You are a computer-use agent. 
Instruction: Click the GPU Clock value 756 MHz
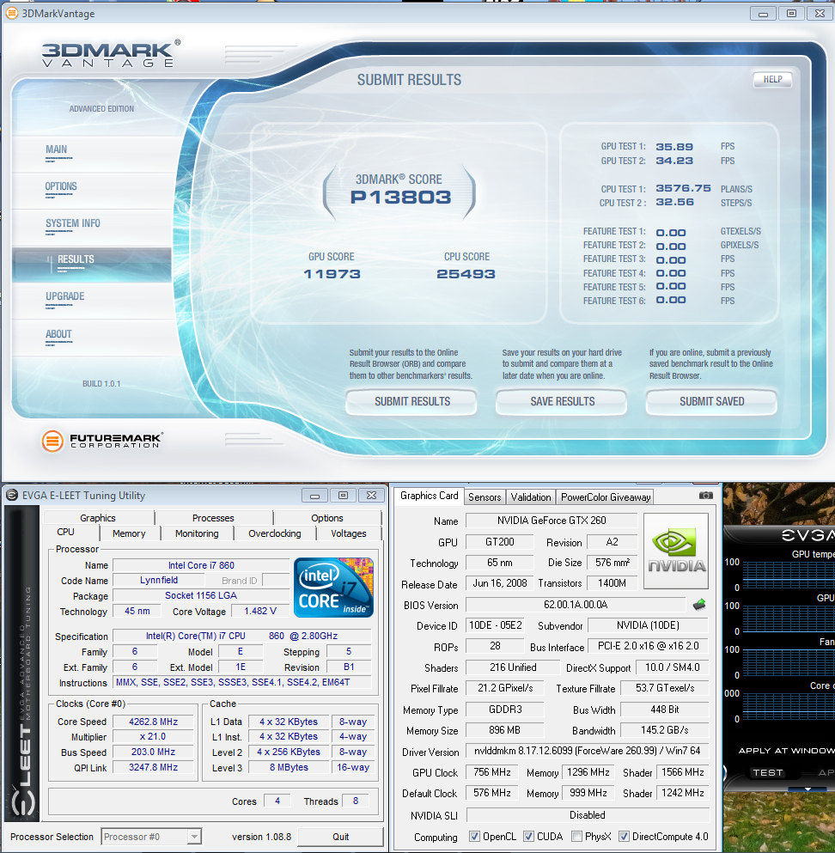pyautogui.click(x=492, y=772)
